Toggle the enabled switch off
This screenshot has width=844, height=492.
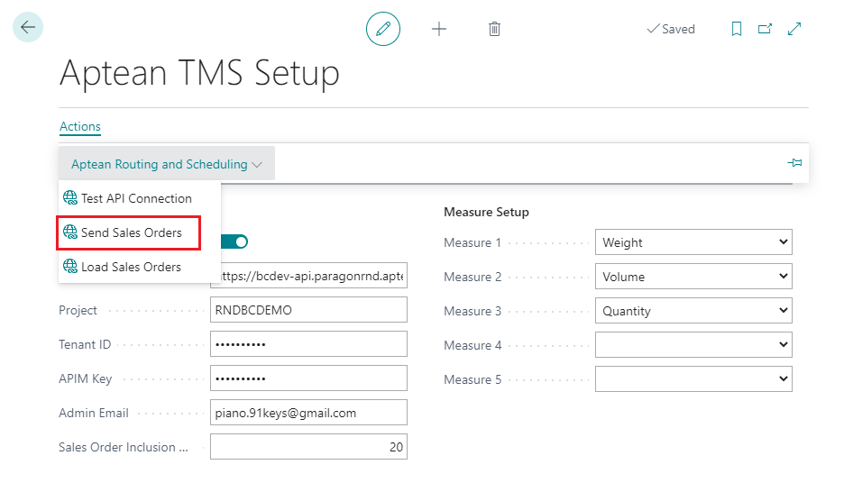pos(234,241)
